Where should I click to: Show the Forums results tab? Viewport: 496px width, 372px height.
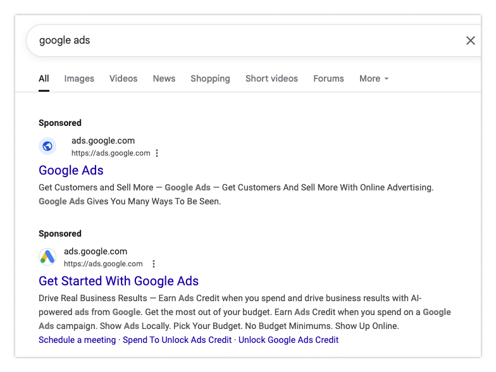tap(328, 78)
